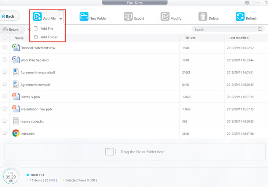
Task: Click the Refresh toolbar icon
Action: 240,16
